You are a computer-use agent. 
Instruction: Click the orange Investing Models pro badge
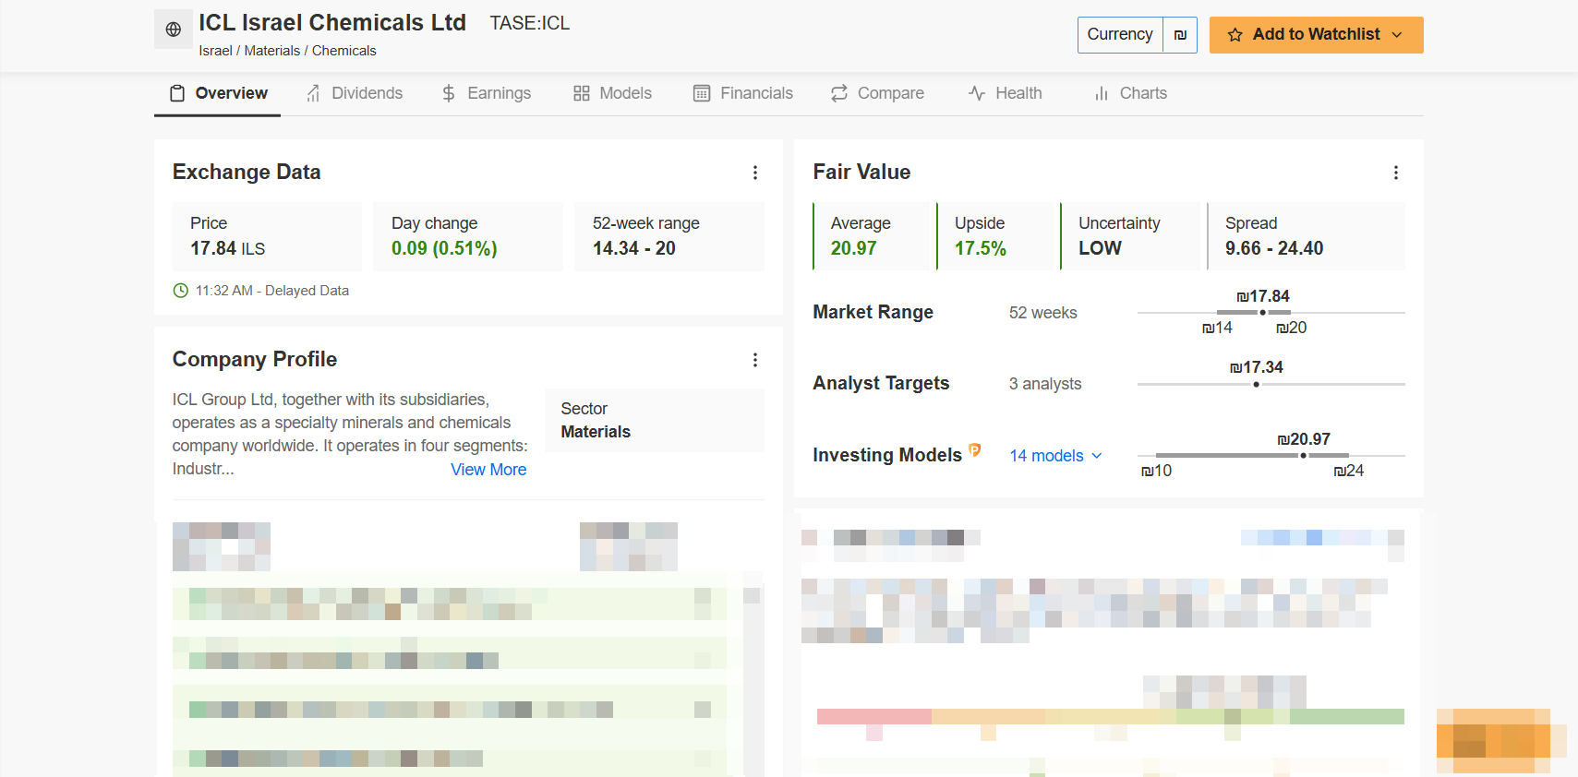974,450
